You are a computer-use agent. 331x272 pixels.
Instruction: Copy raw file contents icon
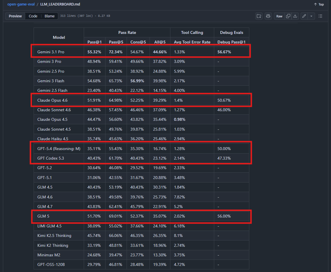tap(288, 16)
